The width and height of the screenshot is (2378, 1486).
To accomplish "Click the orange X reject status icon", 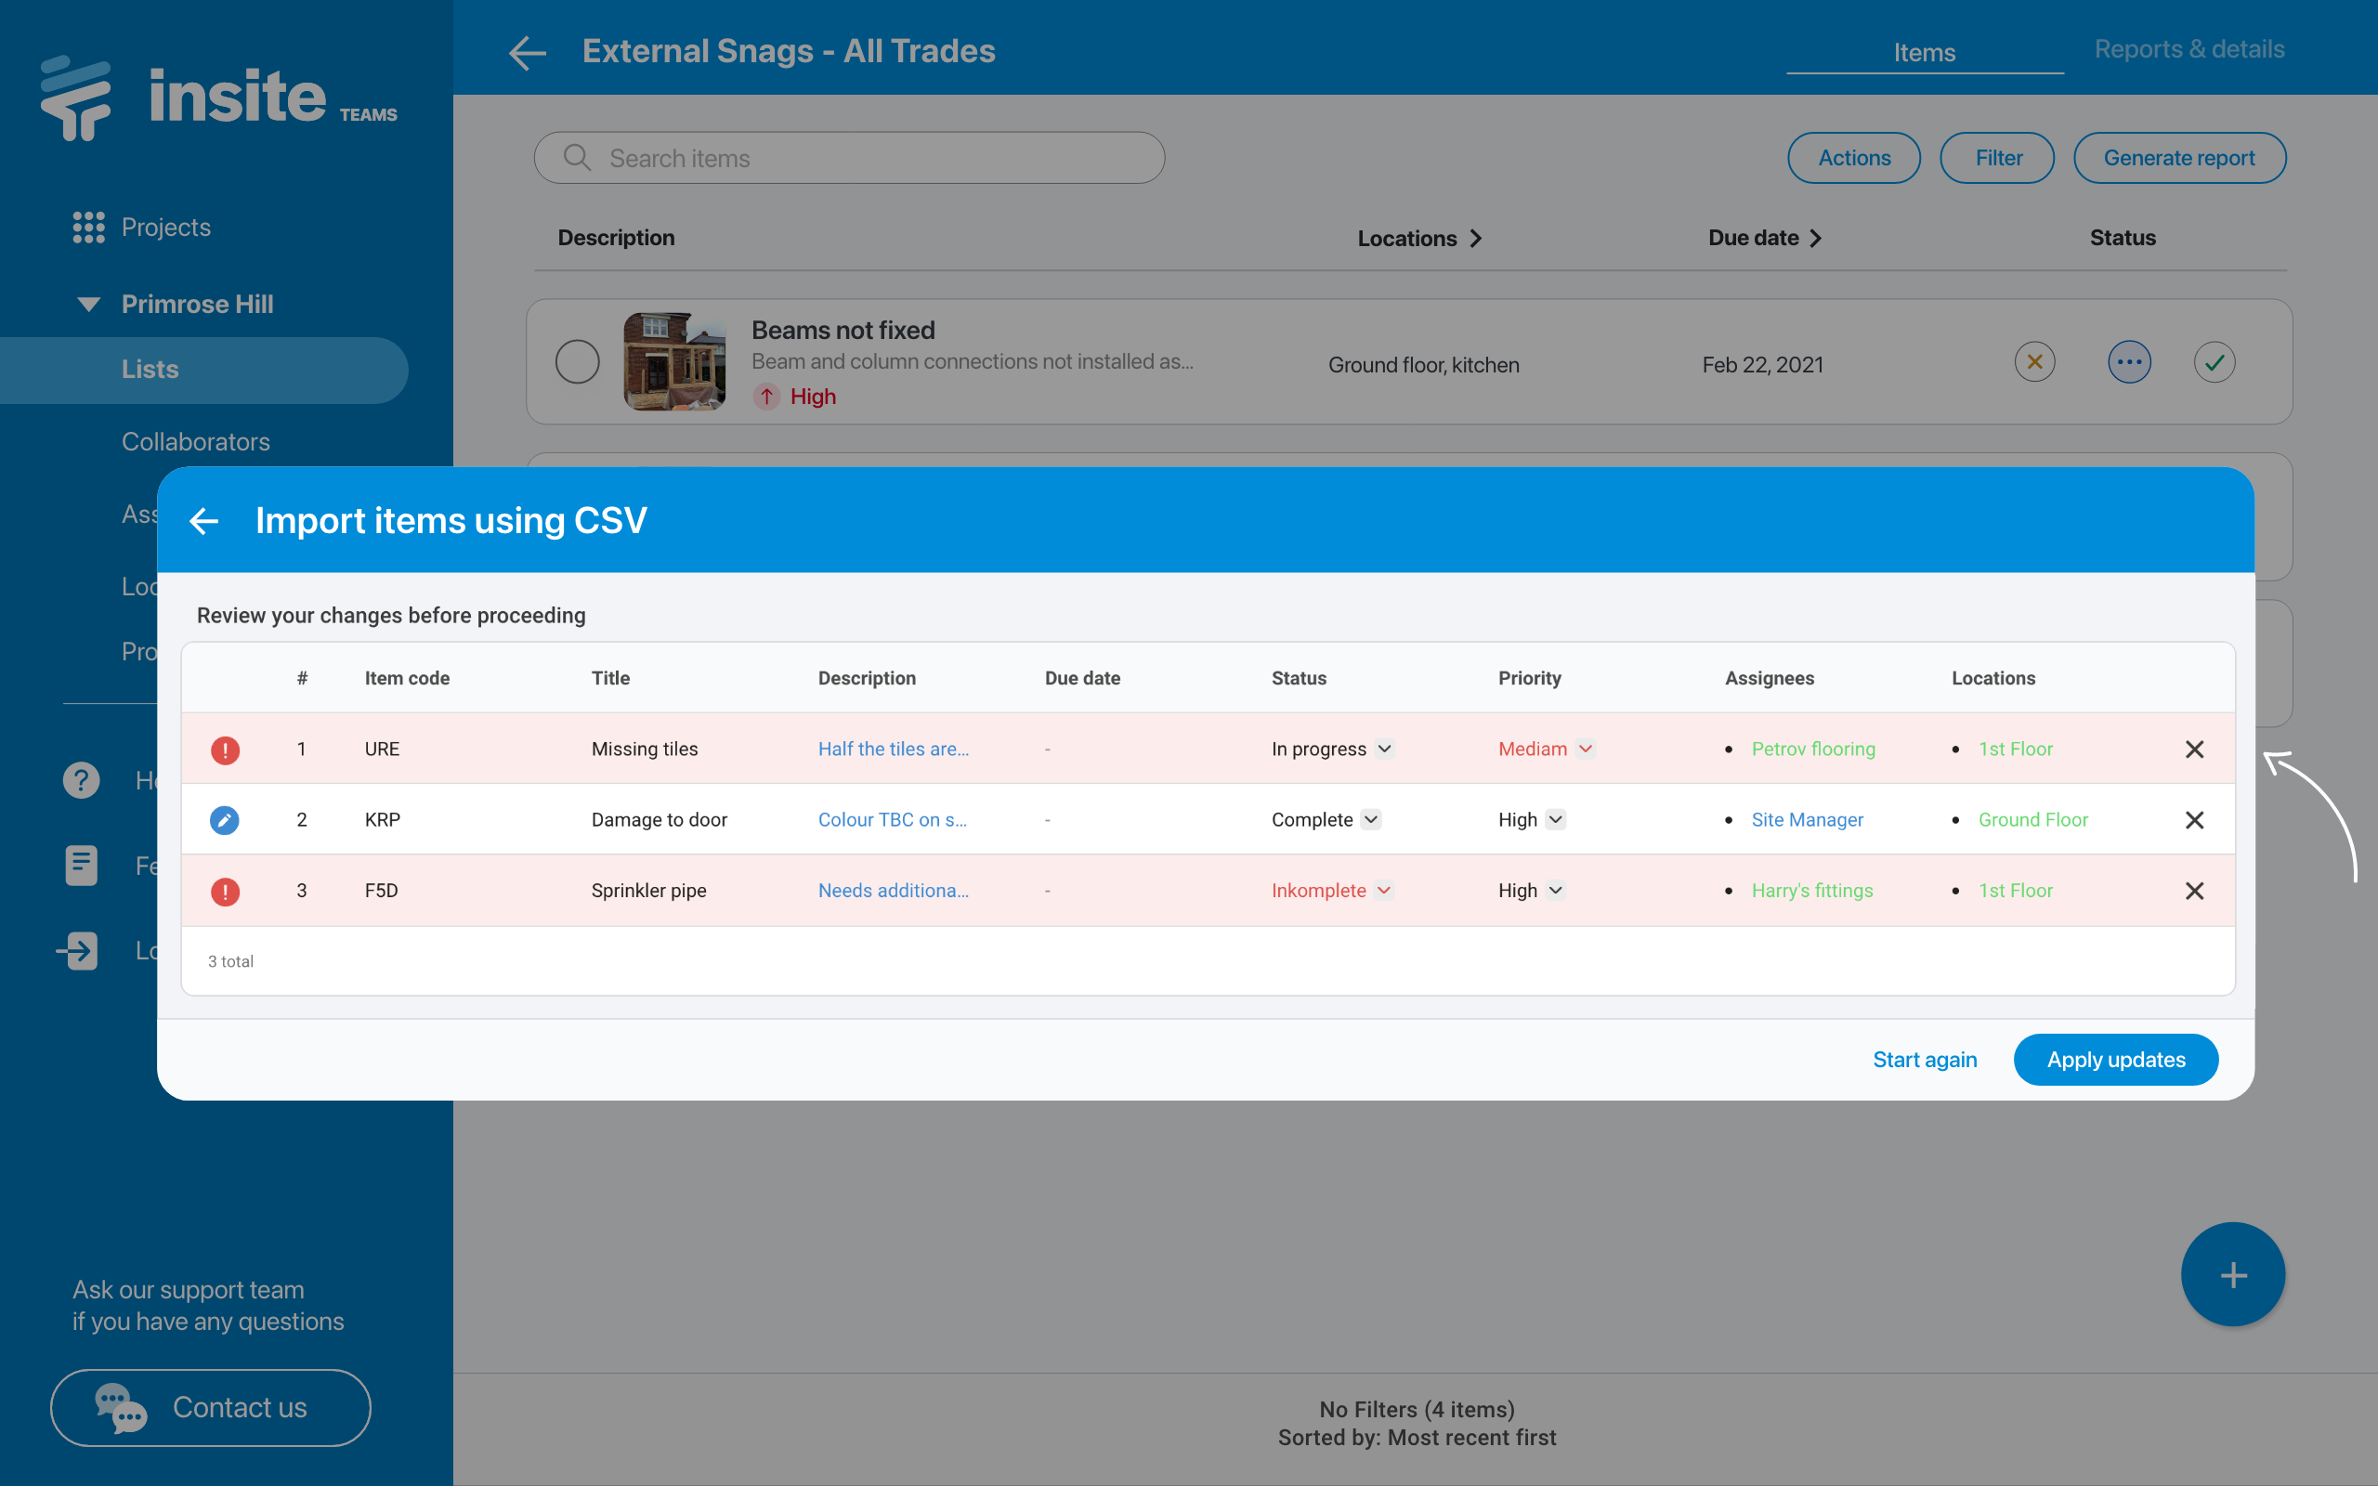I will [2034, 362].
